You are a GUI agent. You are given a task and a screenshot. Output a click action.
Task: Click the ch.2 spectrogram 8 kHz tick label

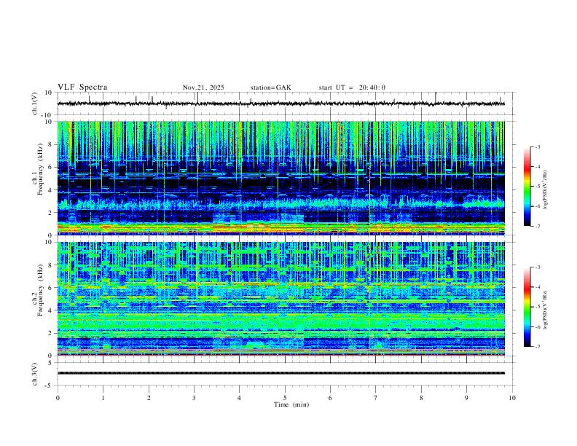tap(51, 265)
